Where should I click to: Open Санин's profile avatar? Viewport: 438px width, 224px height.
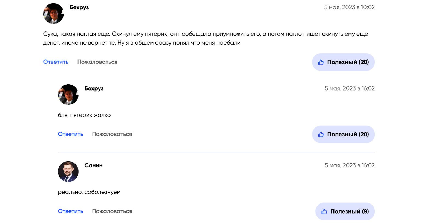pos(68,172)
